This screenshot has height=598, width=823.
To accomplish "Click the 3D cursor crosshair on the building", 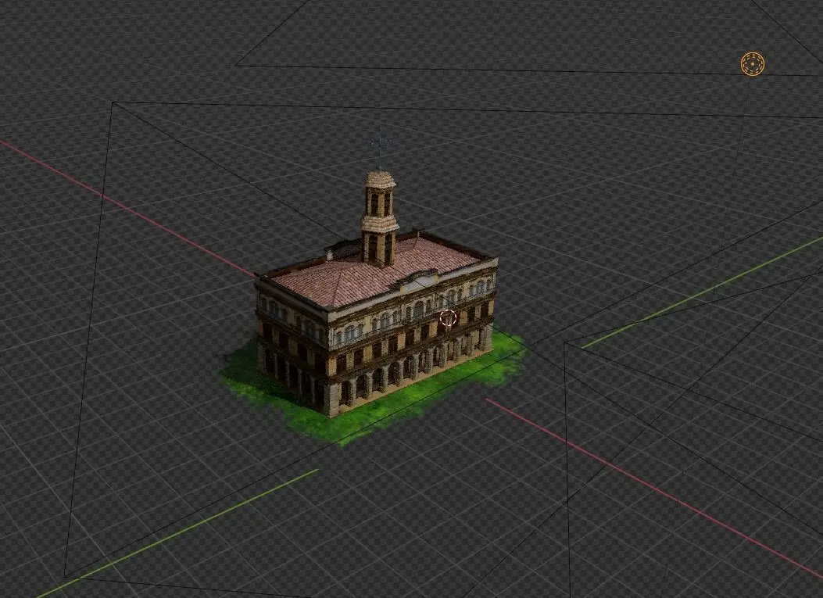I will pos(448,317).
